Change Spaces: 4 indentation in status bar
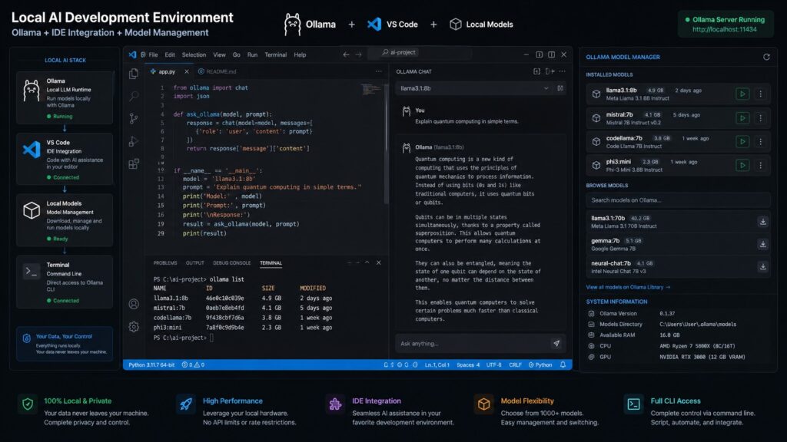This screenshot has height=442, width=787. pos(468,364)
